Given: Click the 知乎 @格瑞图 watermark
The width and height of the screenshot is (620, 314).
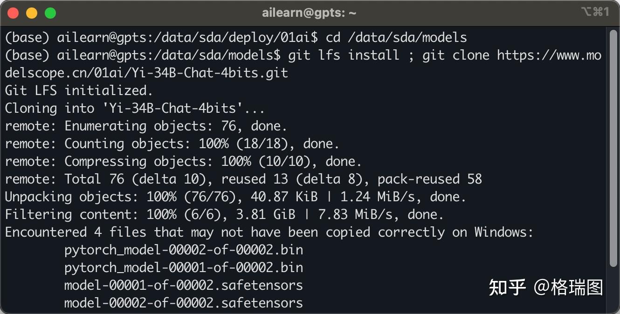Looking at the screenshot, I should 545,287.
